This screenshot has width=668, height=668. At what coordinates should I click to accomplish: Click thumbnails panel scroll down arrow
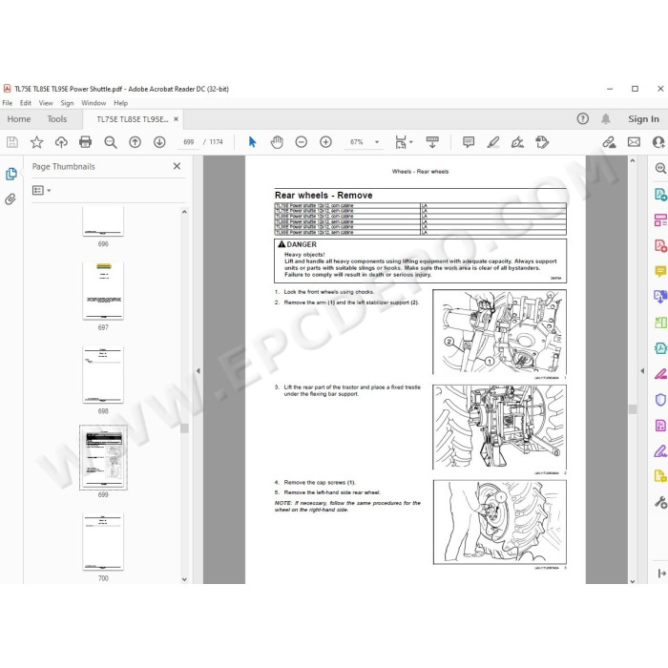(x=184, y=579)
